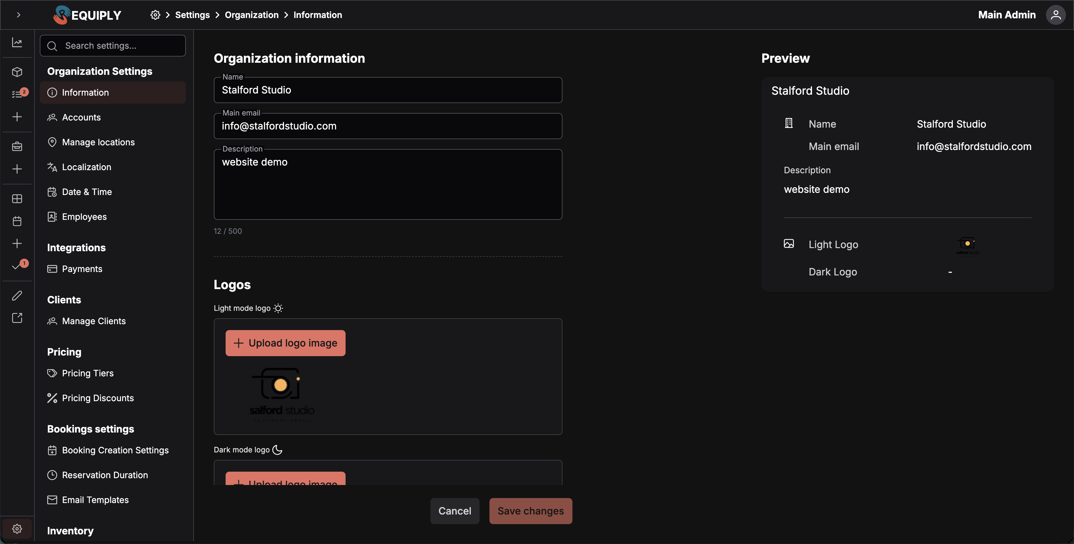Open the settings gear at sidebar bottom

coord(17,528)
